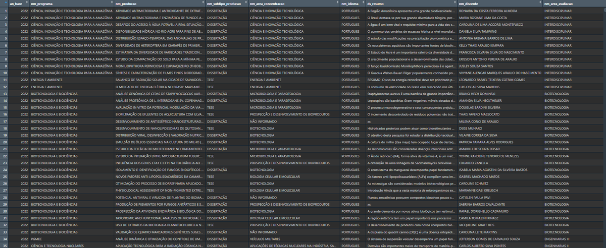Click the abstract starting 'A Região Amazônica apresenta'
The image size is (606, 248).
(411, 10)
